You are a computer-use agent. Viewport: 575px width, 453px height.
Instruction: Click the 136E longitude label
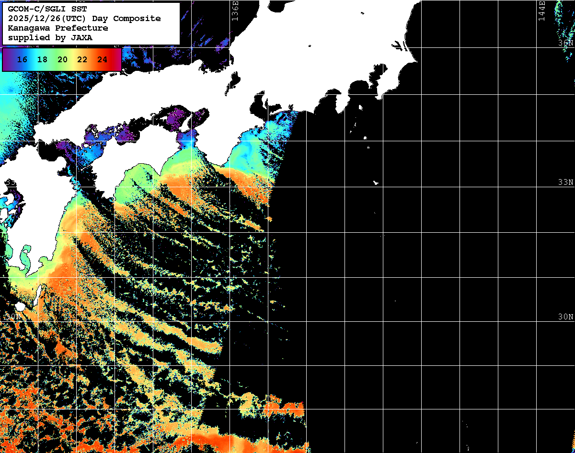point(235,11)
